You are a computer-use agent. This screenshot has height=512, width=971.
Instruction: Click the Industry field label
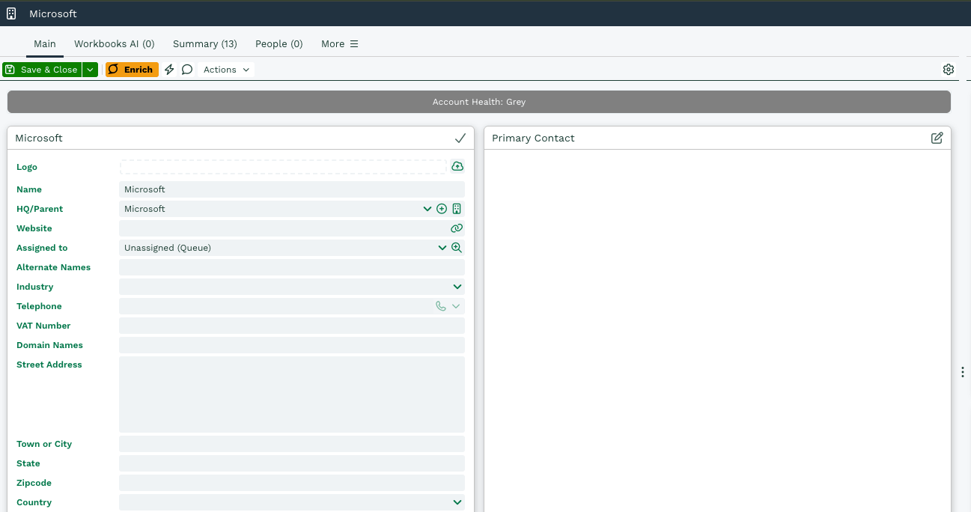35,287
